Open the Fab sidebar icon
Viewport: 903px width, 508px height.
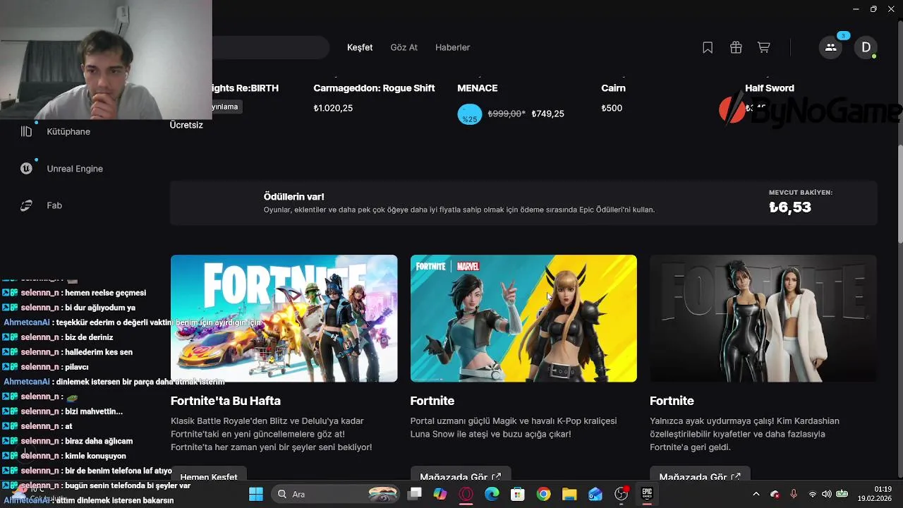tap(26, 205)
